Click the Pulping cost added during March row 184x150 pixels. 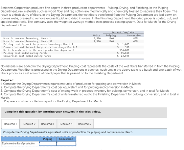pyautogui.click(x=72, y=53)
